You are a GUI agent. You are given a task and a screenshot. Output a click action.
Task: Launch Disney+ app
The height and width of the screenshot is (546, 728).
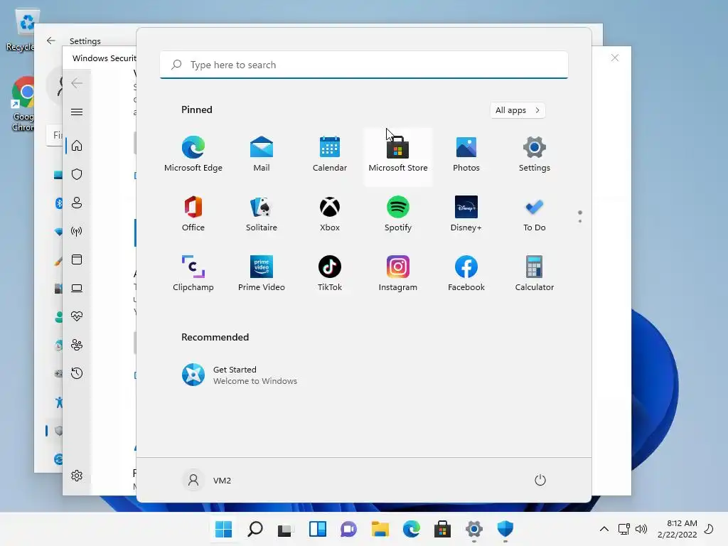click(x=466, y=214)
